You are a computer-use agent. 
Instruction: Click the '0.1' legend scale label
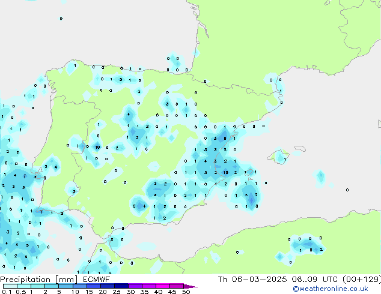click(7, 292)
